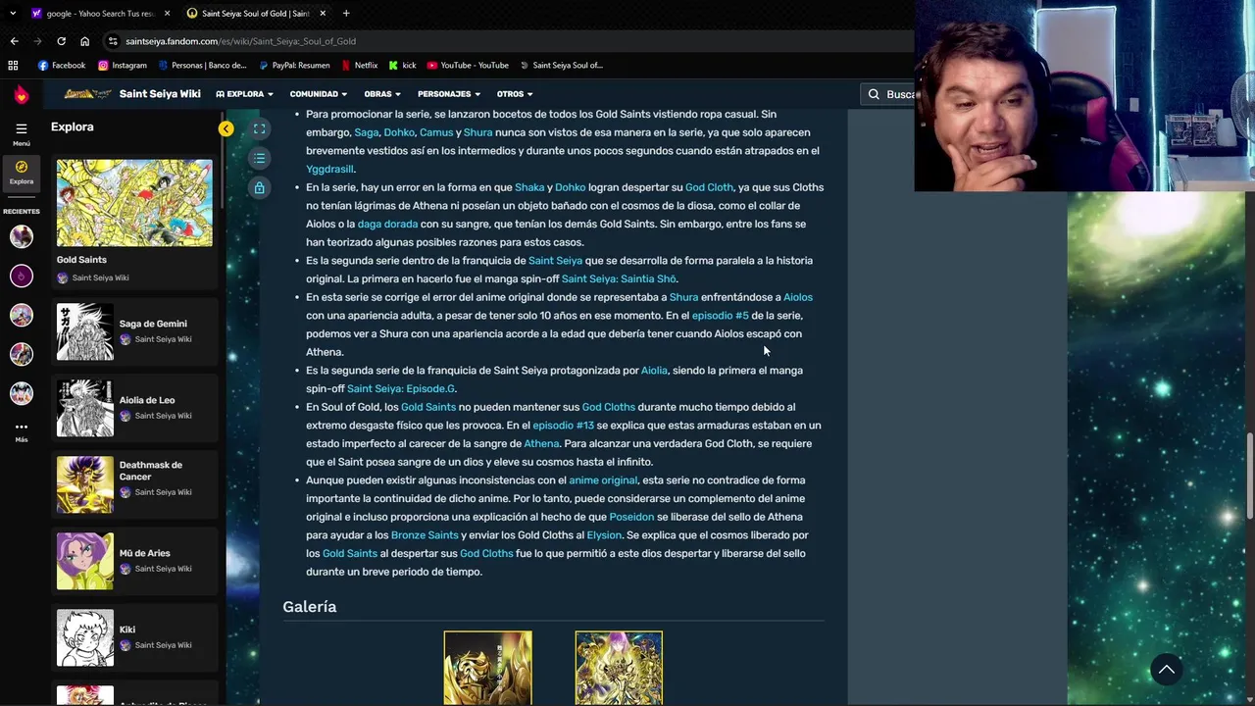Click the scroll-to-top arrow button

point(1167,670)
